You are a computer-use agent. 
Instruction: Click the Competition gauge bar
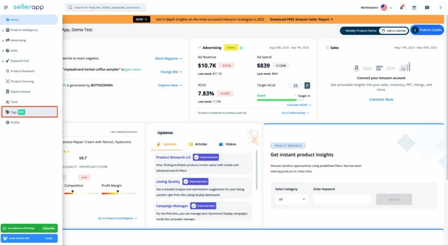tap(81, 193)
